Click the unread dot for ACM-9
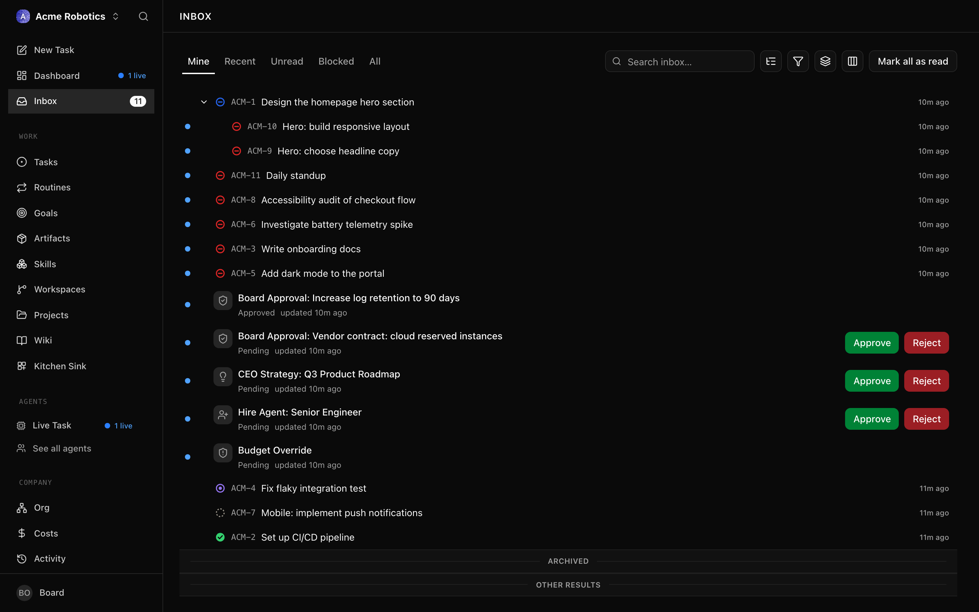 click(x=188, y=151)
